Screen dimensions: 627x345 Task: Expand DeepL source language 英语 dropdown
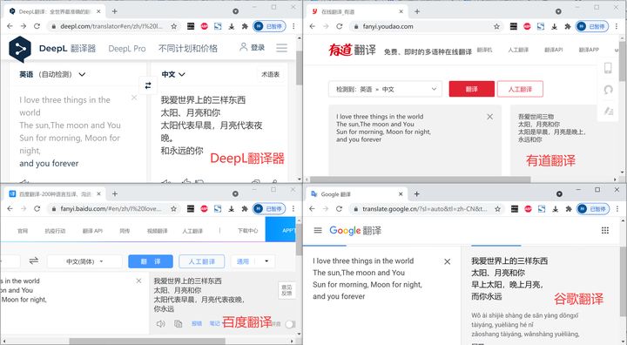[52, 74]
